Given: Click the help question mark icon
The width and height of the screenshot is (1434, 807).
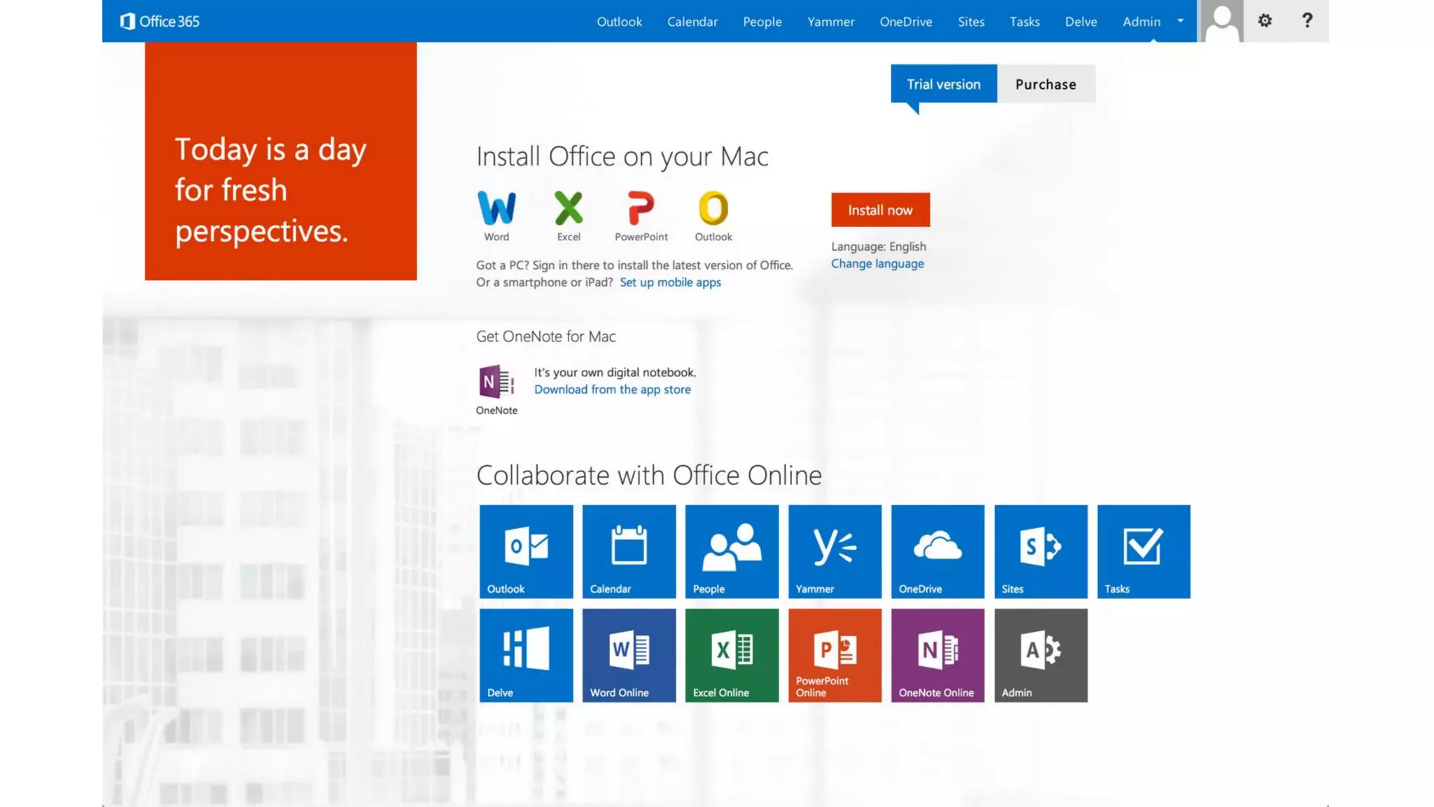Looking at the screenshot, I should coord(1307,21).
